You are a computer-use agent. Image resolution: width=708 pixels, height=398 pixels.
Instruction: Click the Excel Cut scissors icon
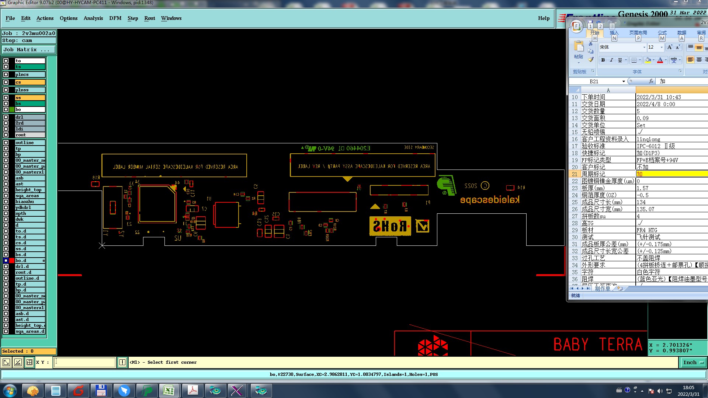[591, 44]
